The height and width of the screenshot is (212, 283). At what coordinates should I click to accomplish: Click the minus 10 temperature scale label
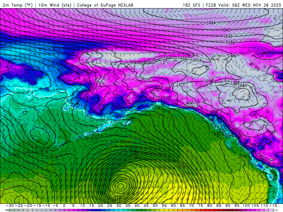46,206
